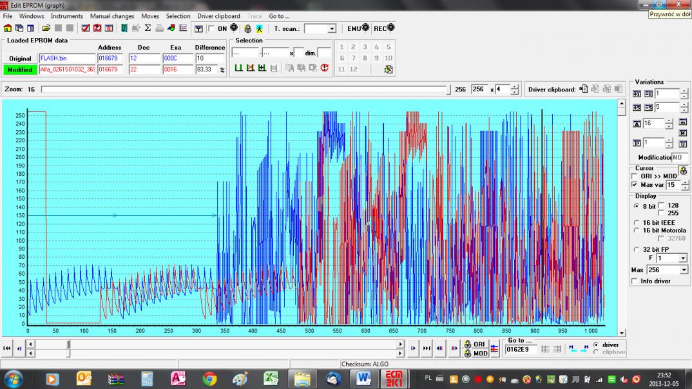Click the padlock icon in the top toolbar
692x389 pixels.
pos(247,29)
